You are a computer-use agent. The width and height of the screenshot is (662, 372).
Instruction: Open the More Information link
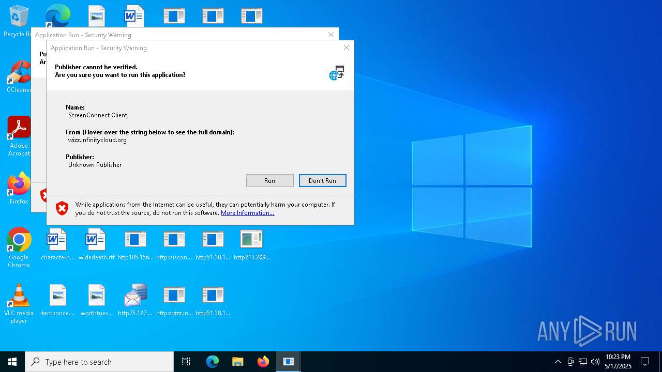coord(247,213)
